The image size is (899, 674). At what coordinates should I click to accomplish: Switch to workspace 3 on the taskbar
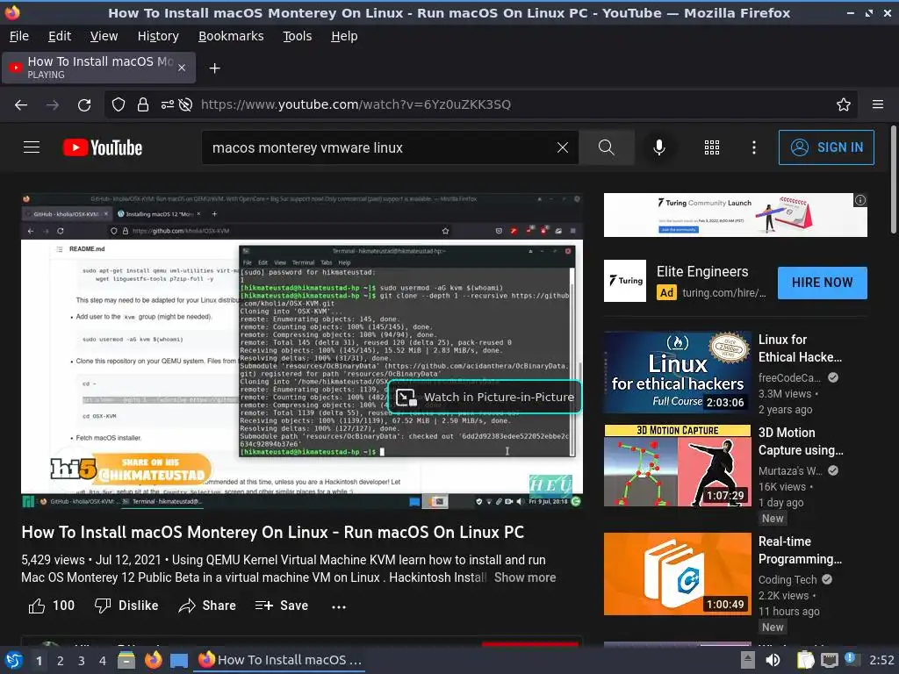(x=82, y=661)
